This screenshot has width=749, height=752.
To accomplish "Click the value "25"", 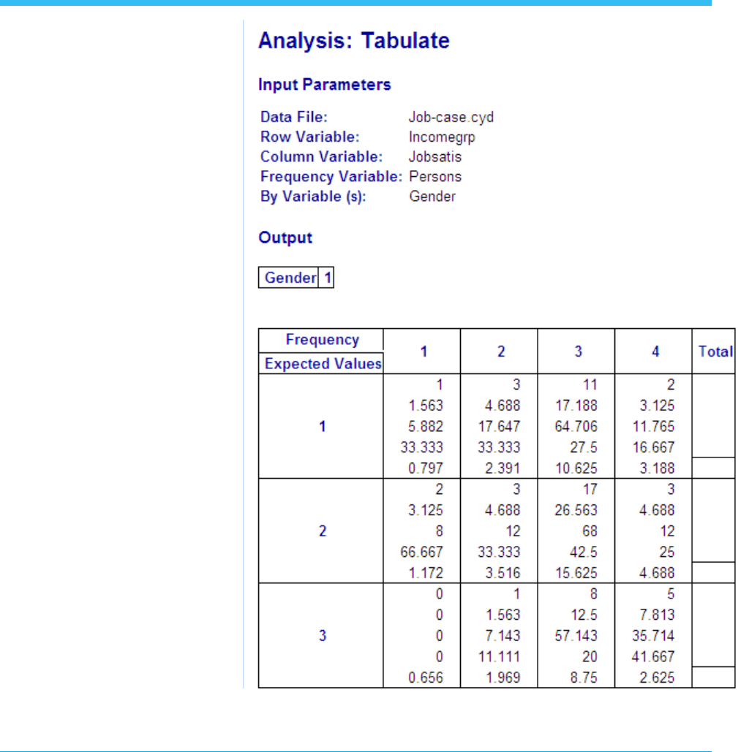I will point(667,552).
